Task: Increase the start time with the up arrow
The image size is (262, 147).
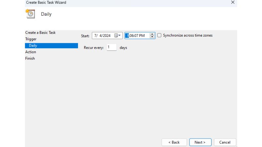Action: pos(152,34)
